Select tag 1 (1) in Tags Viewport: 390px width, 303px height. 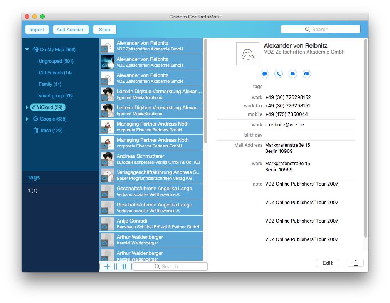pyautogui.click(x=33, y=191)
